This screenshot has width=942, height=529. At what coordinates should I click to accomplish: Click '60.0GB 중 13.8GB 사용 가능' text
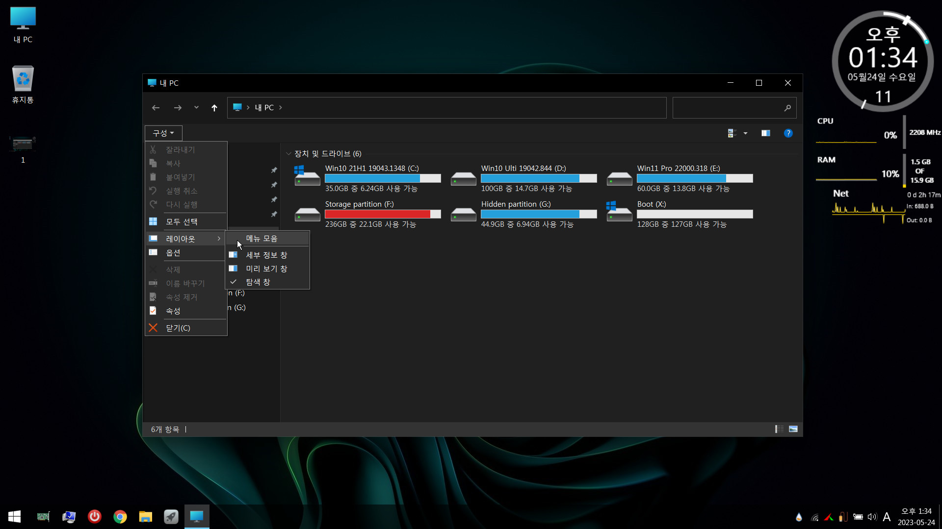(683, 189)
